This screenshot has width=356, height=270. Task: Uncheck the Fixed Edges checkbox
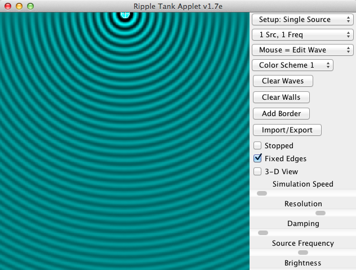coord(257,158)
